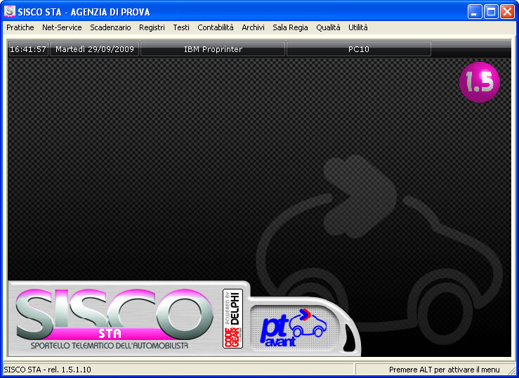Minimize the SISCO STA window

475,12
